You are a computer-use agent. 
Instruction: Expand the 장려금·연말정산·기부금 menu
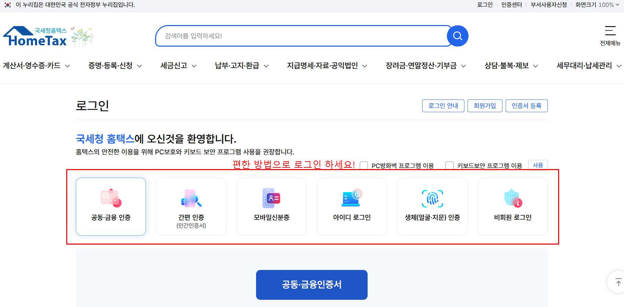(x=426, y=66)
